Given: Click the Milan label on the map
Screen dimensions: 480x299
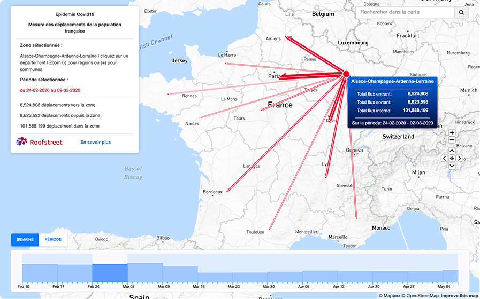Looking at the screenshot, I should [x=418, y=172].
